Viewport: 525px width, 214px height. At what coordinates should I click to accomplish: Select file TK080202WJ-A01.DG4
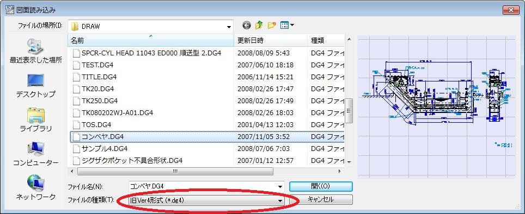(117, 113)
